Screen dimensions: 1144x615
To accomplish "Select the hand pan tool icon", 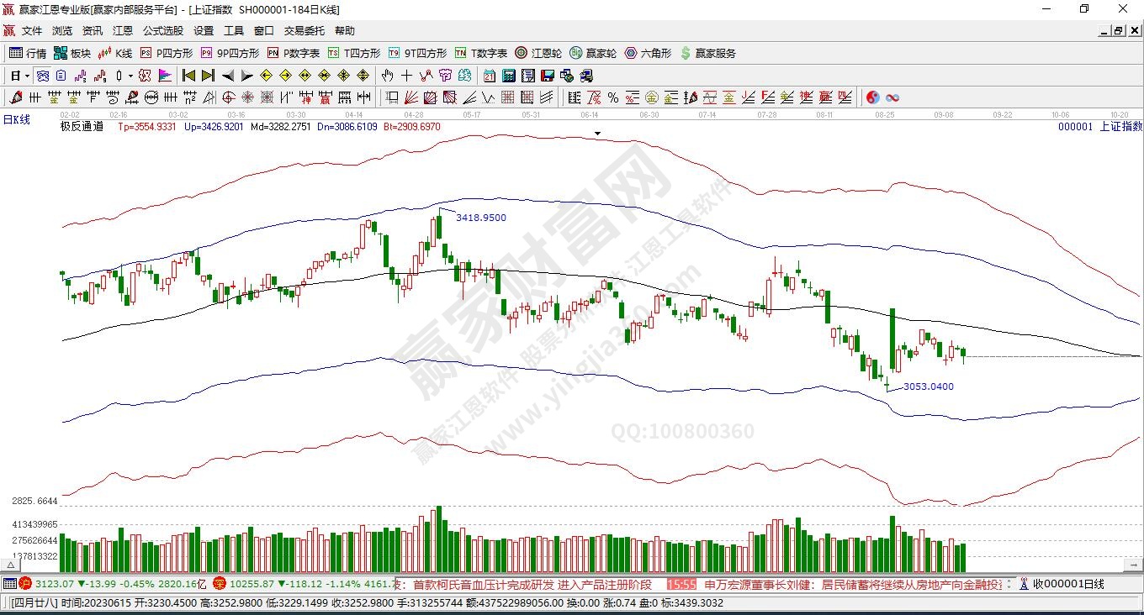I will 388,76.
